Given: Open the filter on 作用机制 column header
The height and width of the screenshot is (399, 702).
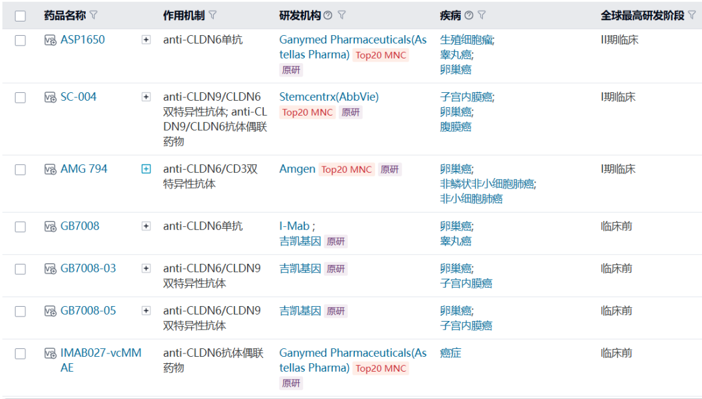Looking at the screenshot, I should coord(214,15).
